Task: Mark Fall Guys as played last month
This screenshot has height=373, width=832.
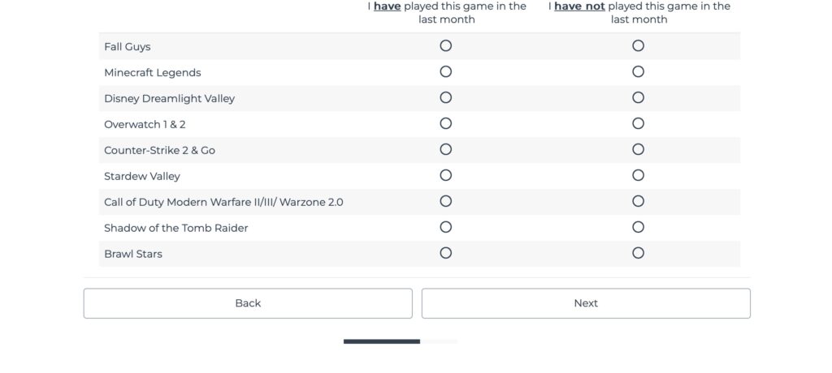Action: tap(445, 46)
